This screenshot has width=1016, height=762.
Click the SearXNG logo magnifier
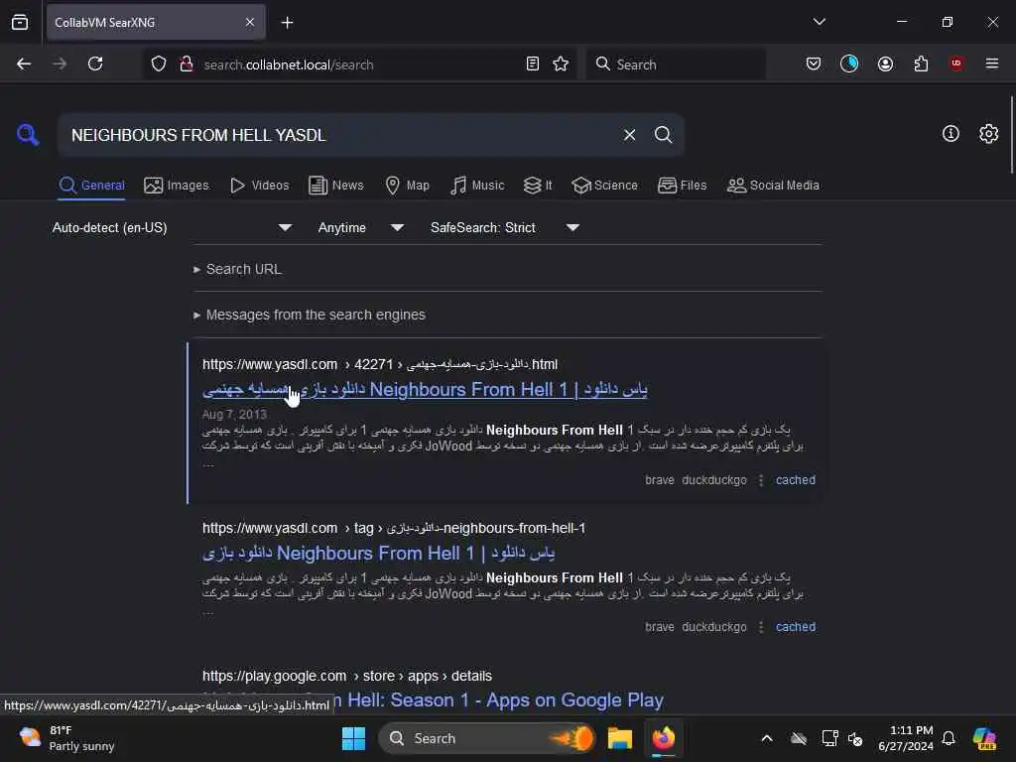pos(28,135)
